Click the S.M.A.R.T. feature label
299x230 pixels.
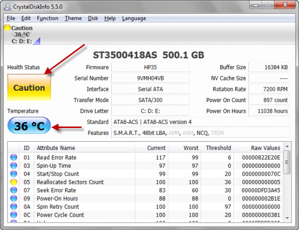tap(126, 133)
